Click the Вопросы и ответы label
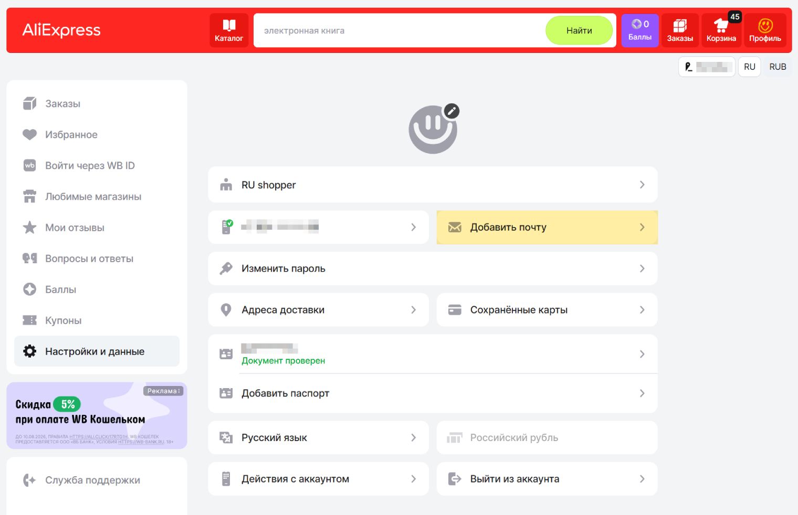Image resolution: width=798 pixels, height=515 pixels. point(89,258)
